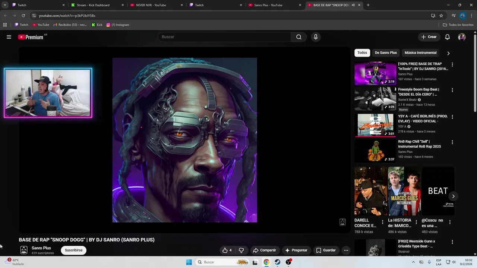
Task: Open options for Westside Gunn Type Beat video
Action: [452, 242]
